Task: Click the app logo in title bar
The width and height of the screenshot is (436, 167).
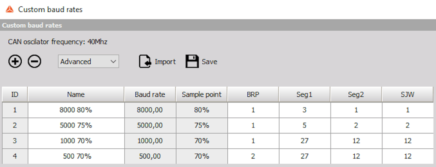Action: 9,9
